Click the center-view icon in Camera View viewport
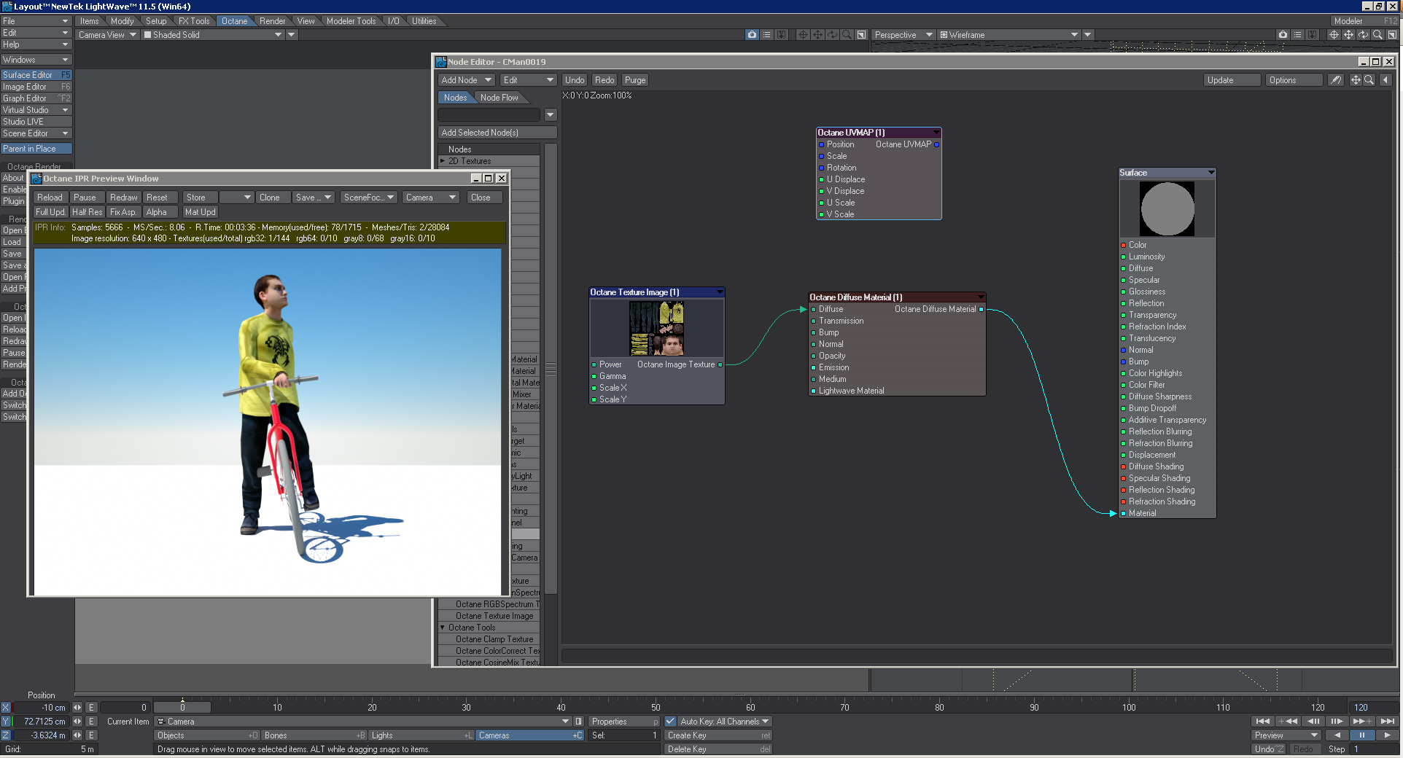Screen dimensions: 1403x758 click(803, 35)
